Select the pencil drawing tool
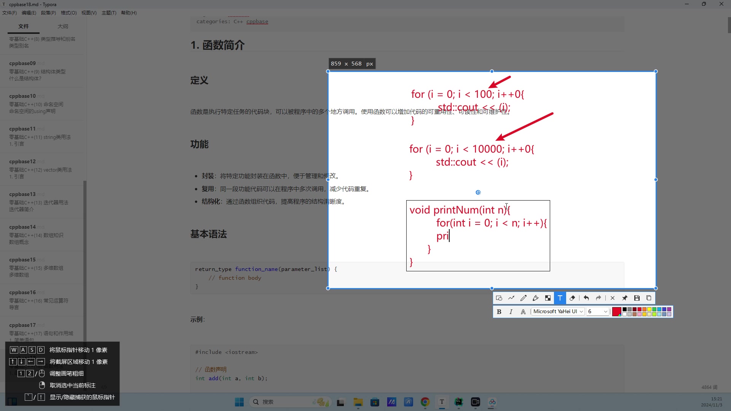731x411 pixels. click(x=524, y=298)
